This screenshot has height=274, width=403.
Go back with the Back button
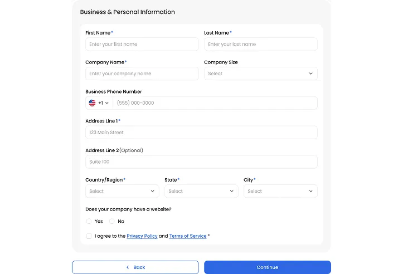point(135,267)
